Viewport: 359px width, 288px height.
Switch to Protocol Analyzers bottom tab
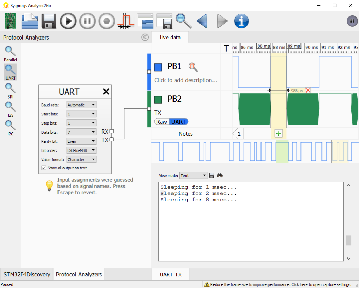pyautogui.click(x=79, y=274)
